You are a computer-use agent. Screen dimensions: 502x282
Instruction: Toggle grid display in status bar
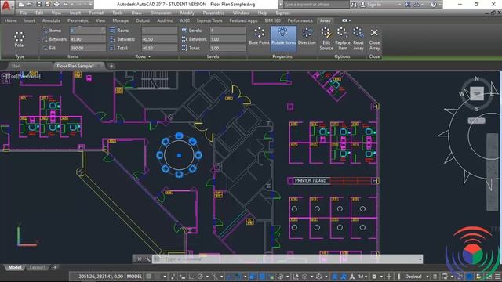(x=148, y=277)
